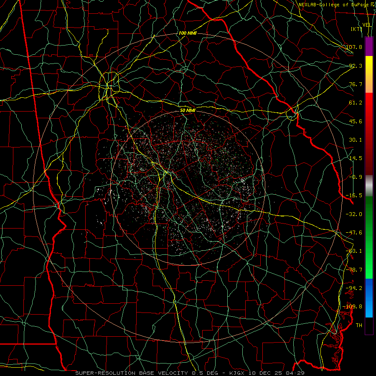Image resolution: width=376 pixels, height=376 pixels.
Task: Select the 14.5 legend value
Action: pos(356,158)
